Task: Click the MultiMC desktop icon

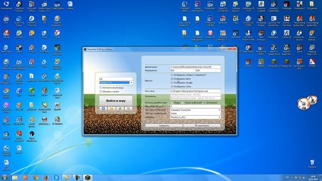Action: [x=261, y=63]
